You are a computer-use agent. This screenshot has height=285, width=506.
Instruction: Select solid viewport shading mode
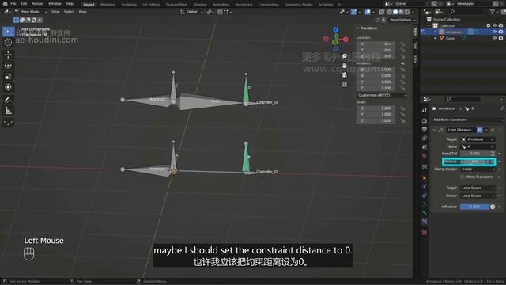pos(395,12)
